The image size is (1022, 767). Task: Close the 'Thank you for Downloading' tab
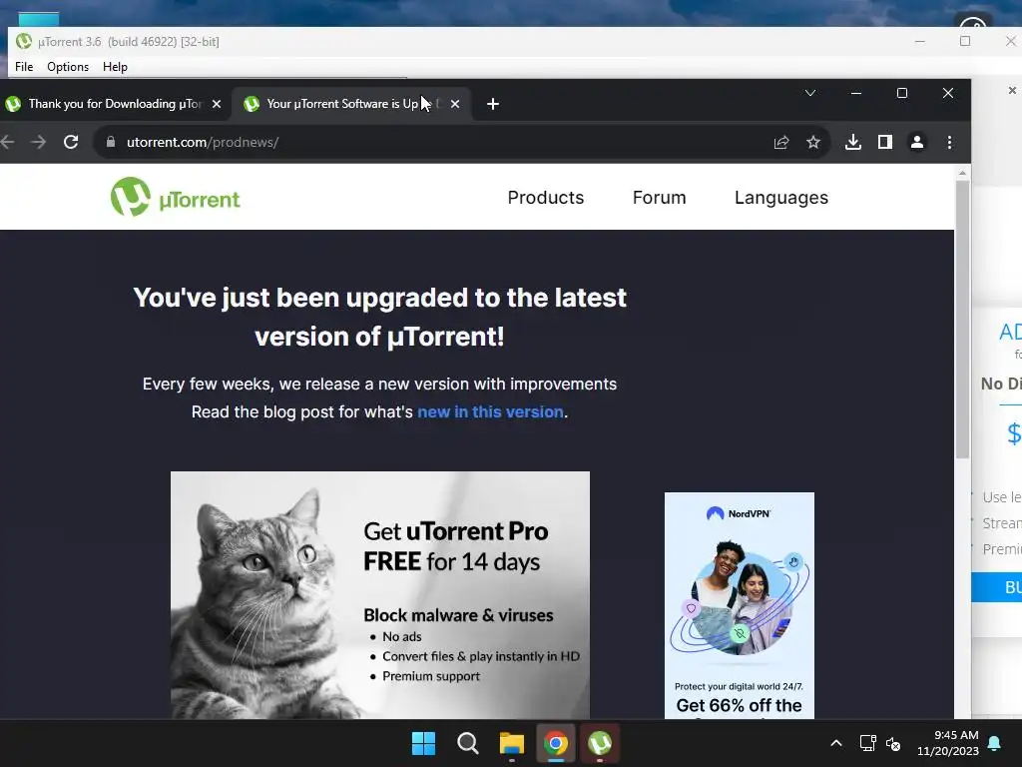click(217, 104)
